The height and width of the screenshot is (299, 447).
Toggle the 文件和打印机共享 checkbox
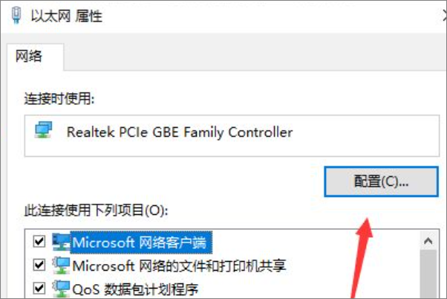click(x=39, y=265)
